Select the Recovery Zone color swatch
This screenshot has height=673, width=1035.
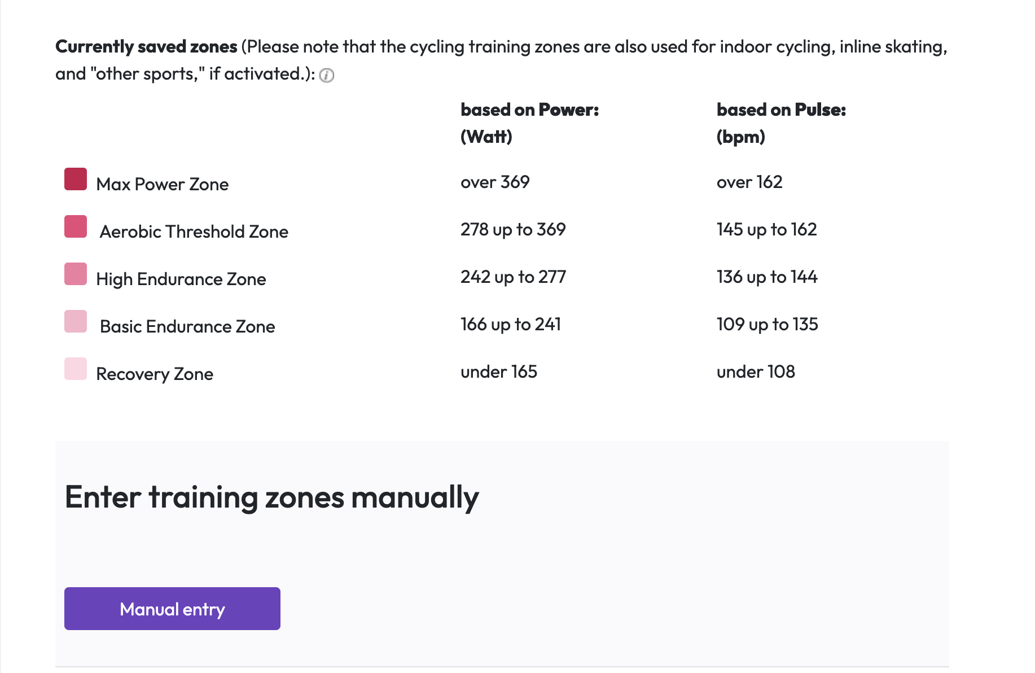[x=76, y=369]
